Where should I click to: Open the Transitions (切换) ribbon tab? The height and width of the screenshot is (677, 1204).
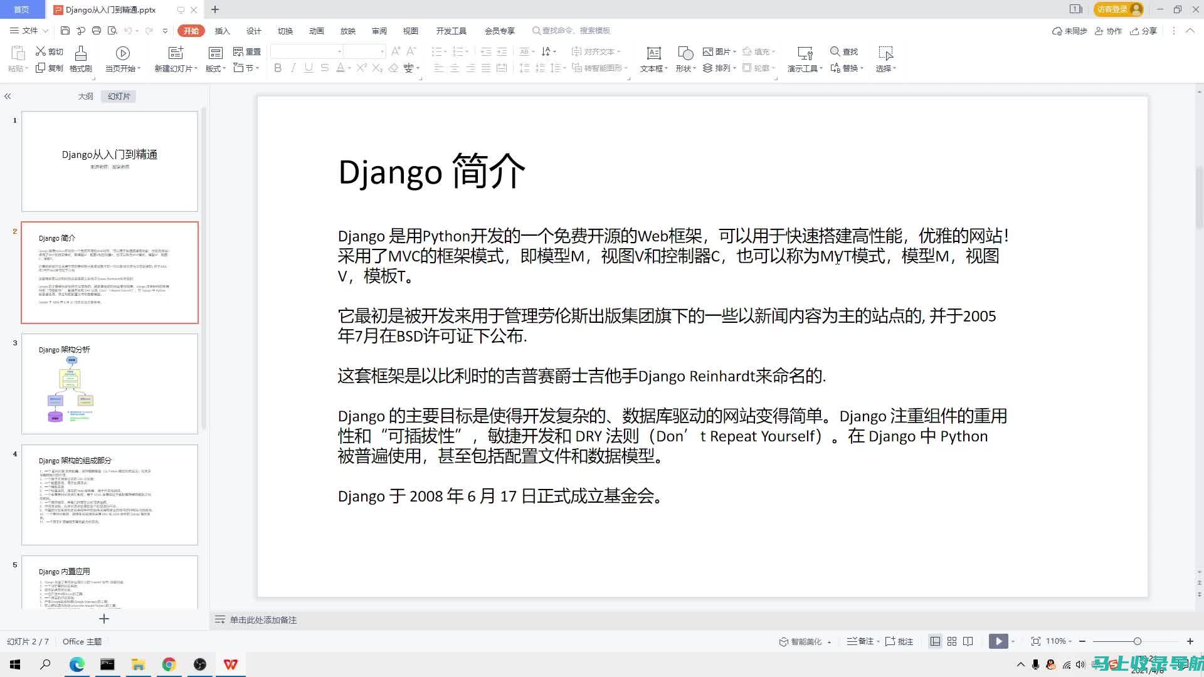[x=285, y=31]
